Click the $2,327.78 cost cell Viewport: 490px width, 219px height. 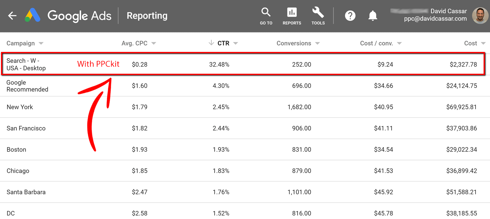click(x=463, y=64)
